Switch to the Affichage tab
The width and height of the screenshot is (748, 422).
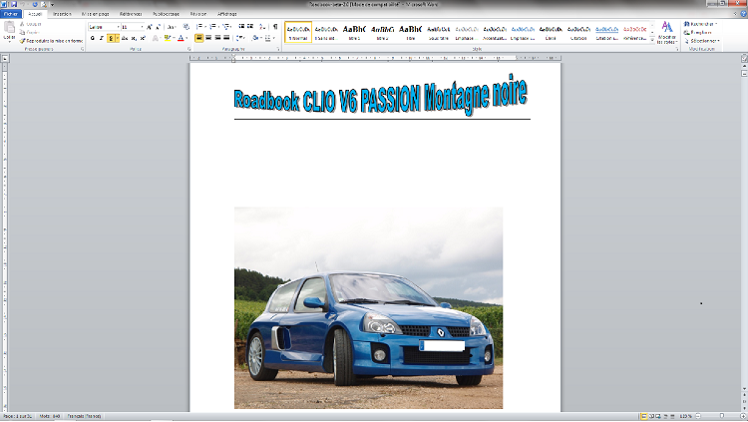point(227,14)
